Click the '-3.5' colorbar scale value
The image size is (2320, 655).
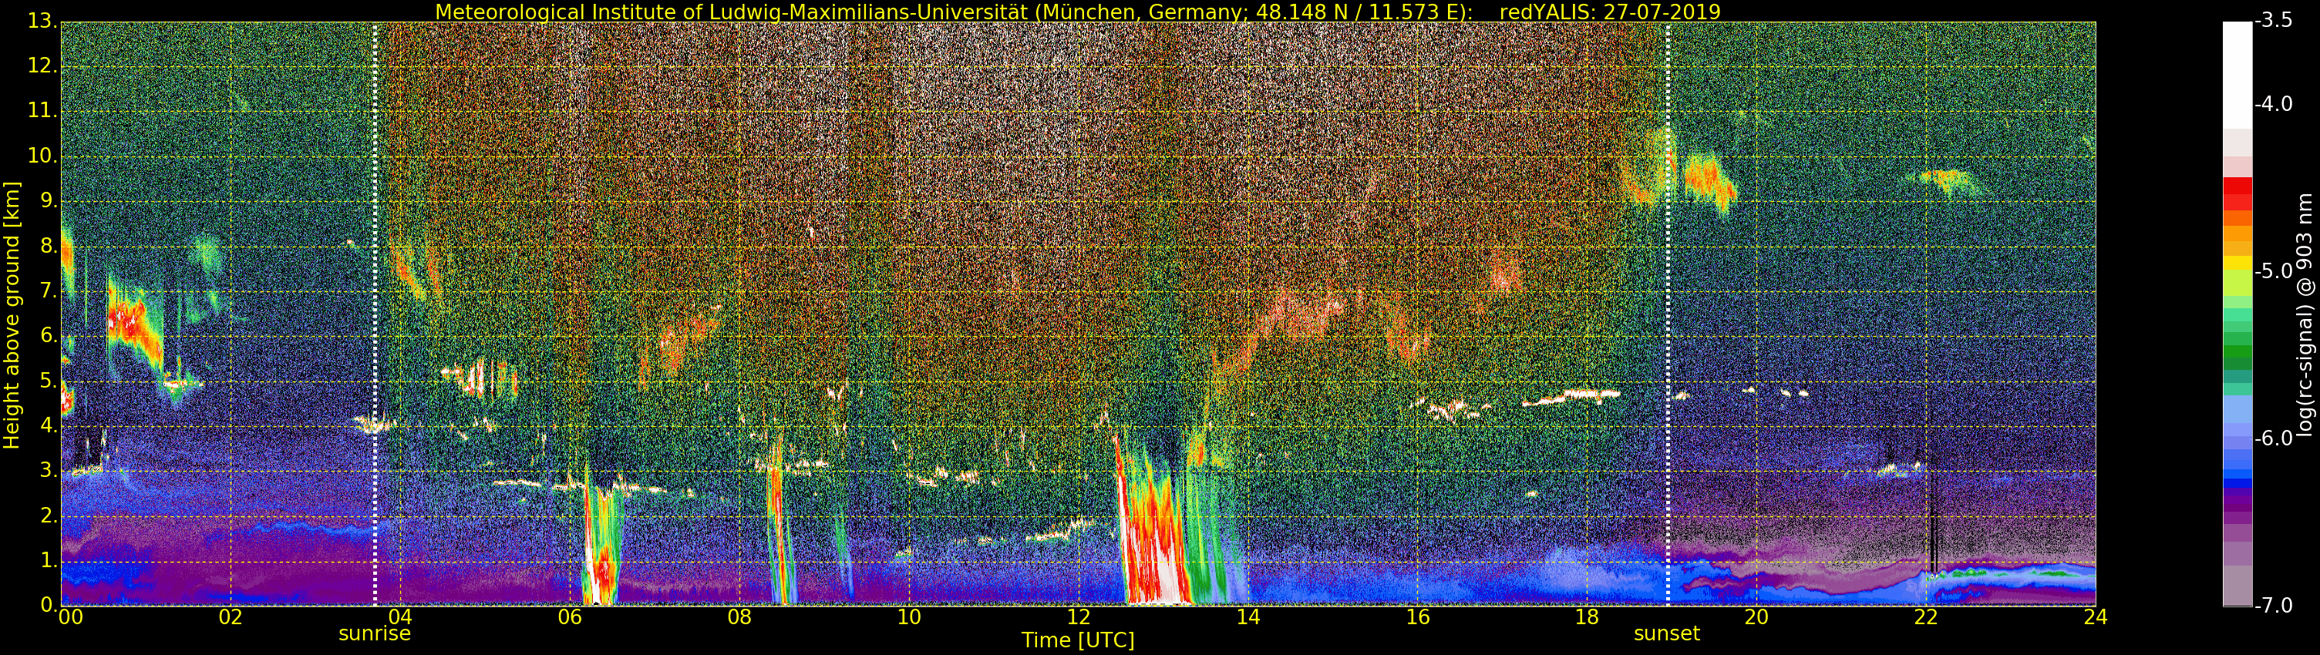coord(2274,20)
